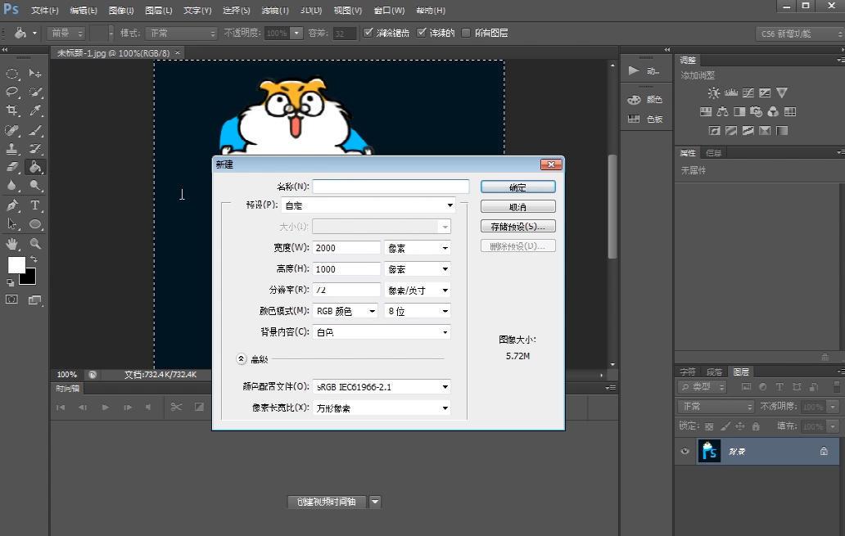Set the foreground color swatch
This screenshot has height=536, width=845.
pos(16,264)
